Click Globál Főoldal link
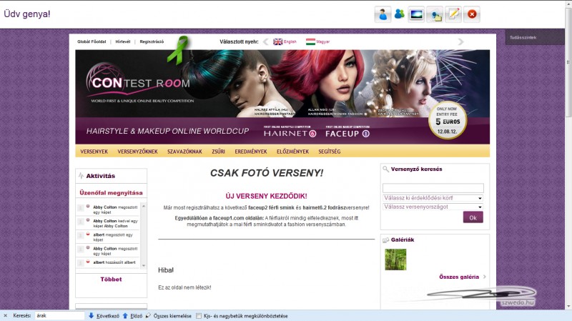The width and height of the screenshot is (572, 321). [x=92, y=41]
